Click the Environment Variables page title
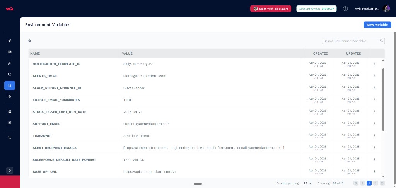The width and height of the screenshot is (396, 188). click(48, 25)
